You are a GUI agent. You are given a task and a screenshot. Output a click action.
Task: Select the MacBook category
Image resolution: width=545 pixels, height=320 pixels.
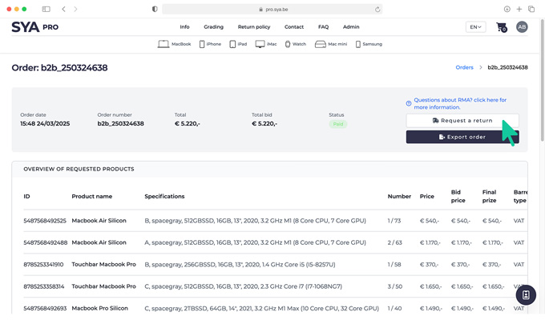tap(174, 44)
